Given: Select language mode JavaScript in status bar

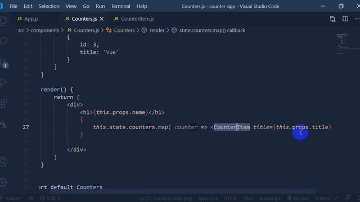Looking at the screenshot, I should tap(269, 198).
